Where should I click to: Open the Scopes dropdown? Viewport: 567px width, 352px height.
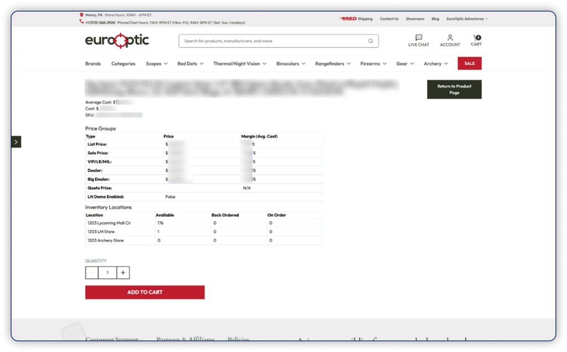click(157, 63)
